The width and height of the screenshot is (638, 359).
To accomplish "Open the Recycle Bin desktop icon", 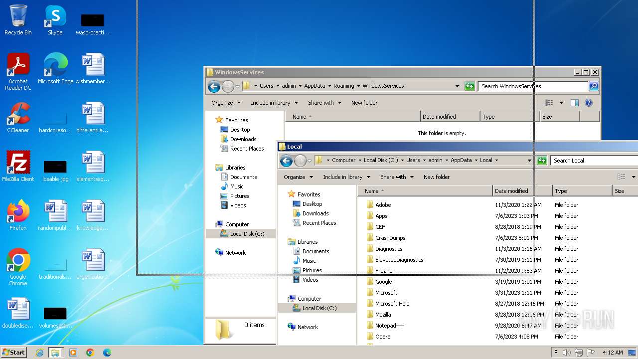I will tap(18, 20).
